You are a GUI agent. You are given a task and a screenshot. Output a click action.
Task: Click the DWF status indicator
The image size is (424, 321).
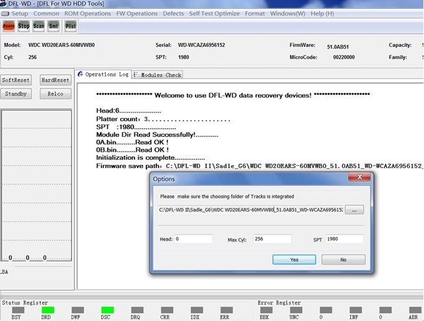point(78,310)
